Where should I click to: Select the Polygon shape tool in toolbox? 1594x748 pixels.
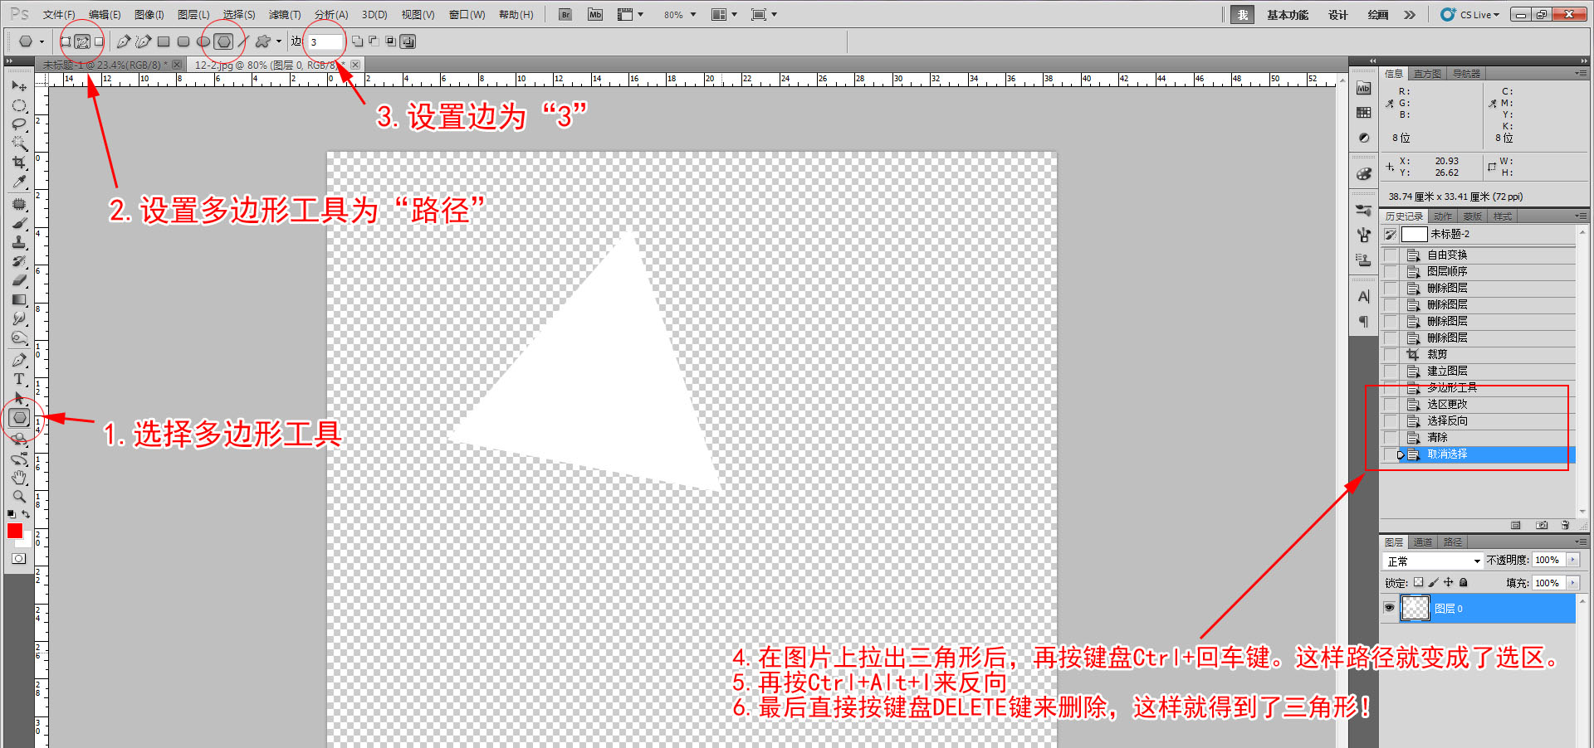pos(20,418)
